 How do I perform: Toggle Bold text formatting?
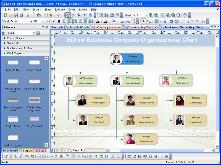[x=48, y=21]
